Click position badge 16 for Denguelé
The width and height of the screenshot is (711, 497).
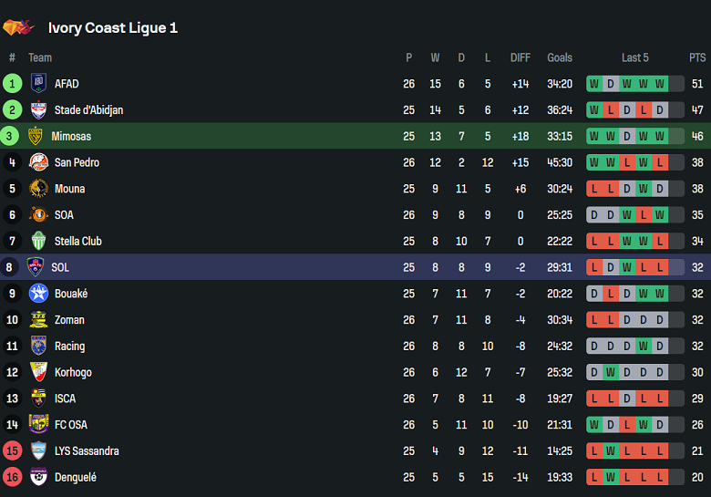13,477
